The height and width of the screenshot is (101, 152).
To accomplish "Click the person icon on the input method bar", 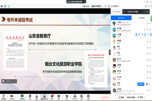I will click(148, 35).
